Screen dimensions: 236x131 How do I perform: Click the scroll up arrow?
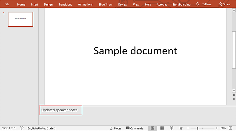click(x=234, y=10)
